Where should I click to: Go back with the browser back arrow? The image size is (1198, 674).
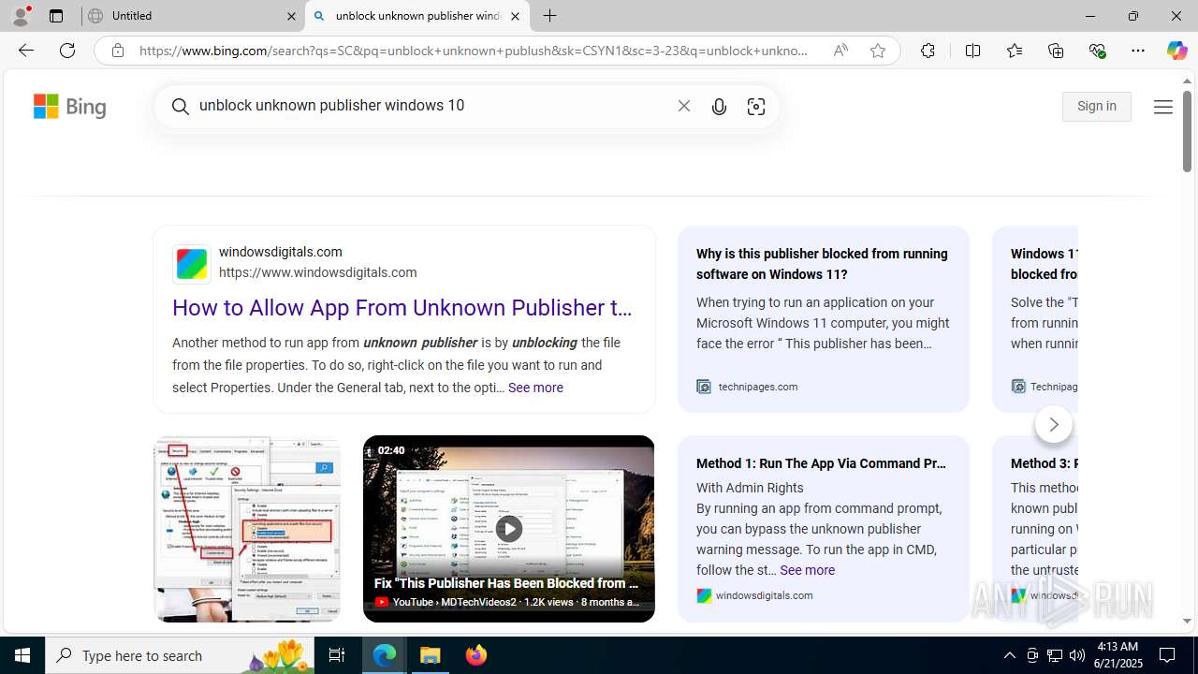[25, 51]
